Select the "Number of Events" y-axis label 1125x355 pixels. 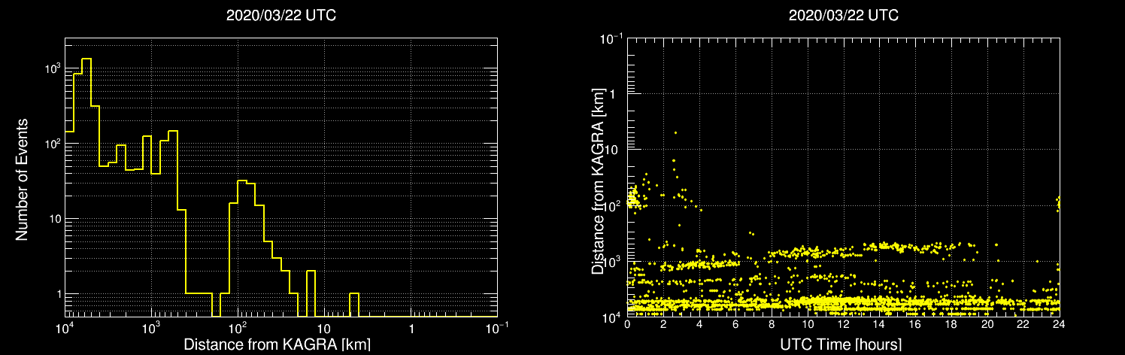[x=22, y=179]
